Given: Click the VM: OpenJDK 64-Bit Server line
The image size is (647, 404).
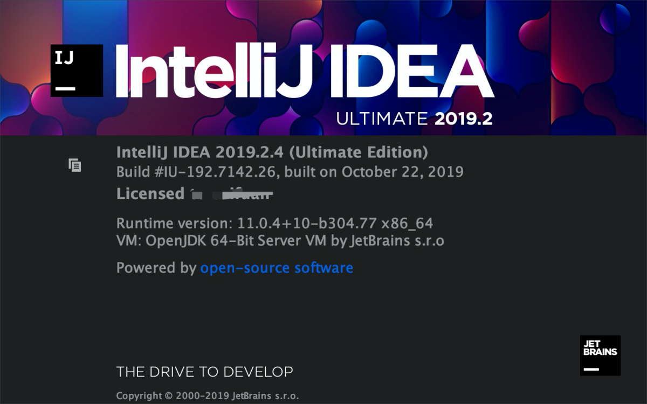Looking at the screenshot, I should 280,241.
